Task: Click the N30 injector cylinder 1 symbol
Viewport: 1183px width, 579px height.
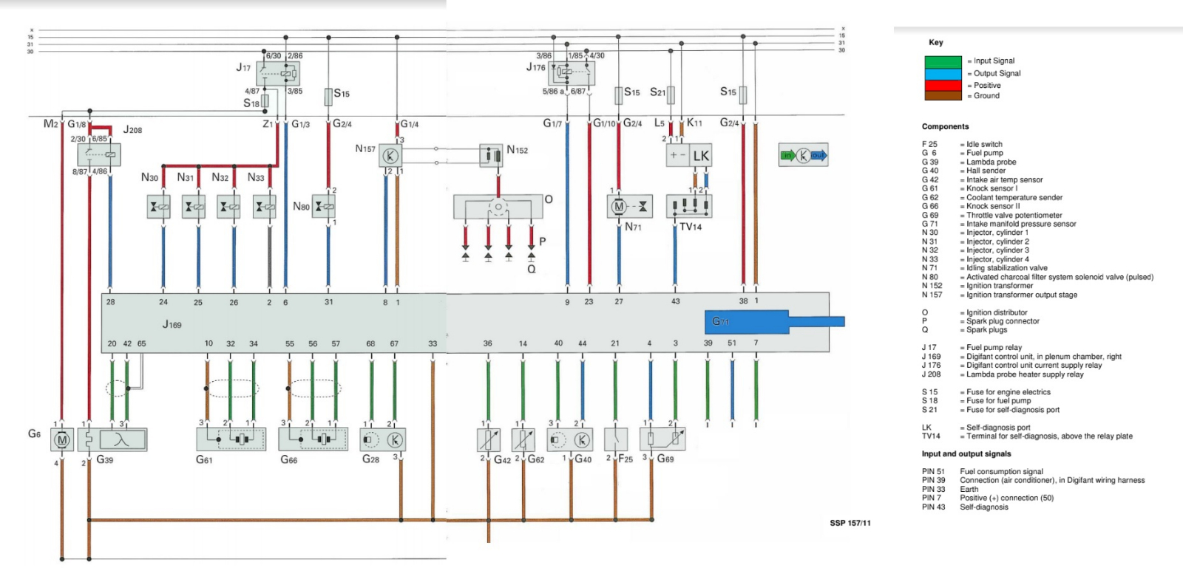Action: click(159, 207)
